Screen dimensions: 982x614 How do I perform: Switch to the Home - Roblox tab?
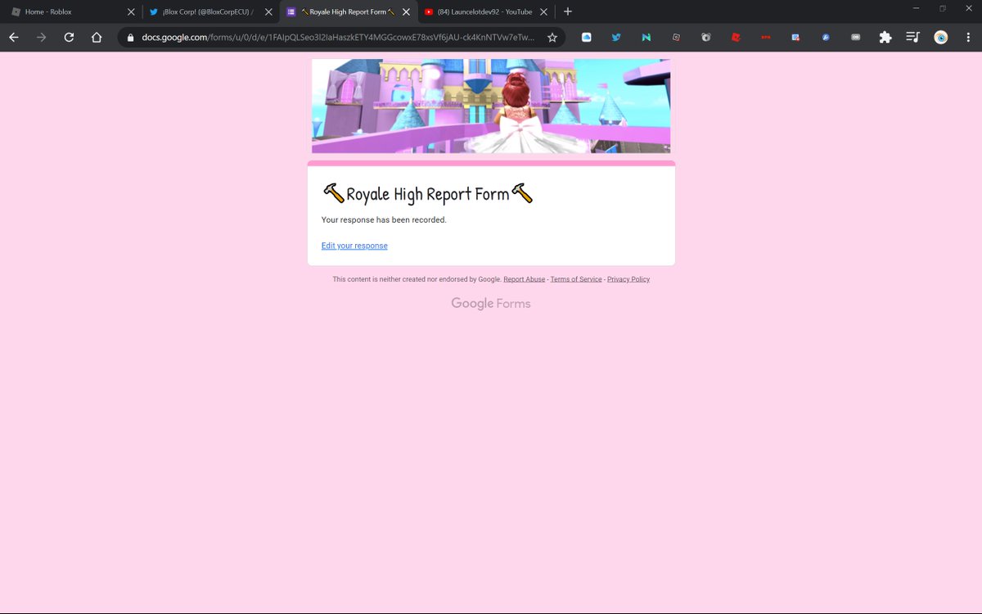coord(72,11)
